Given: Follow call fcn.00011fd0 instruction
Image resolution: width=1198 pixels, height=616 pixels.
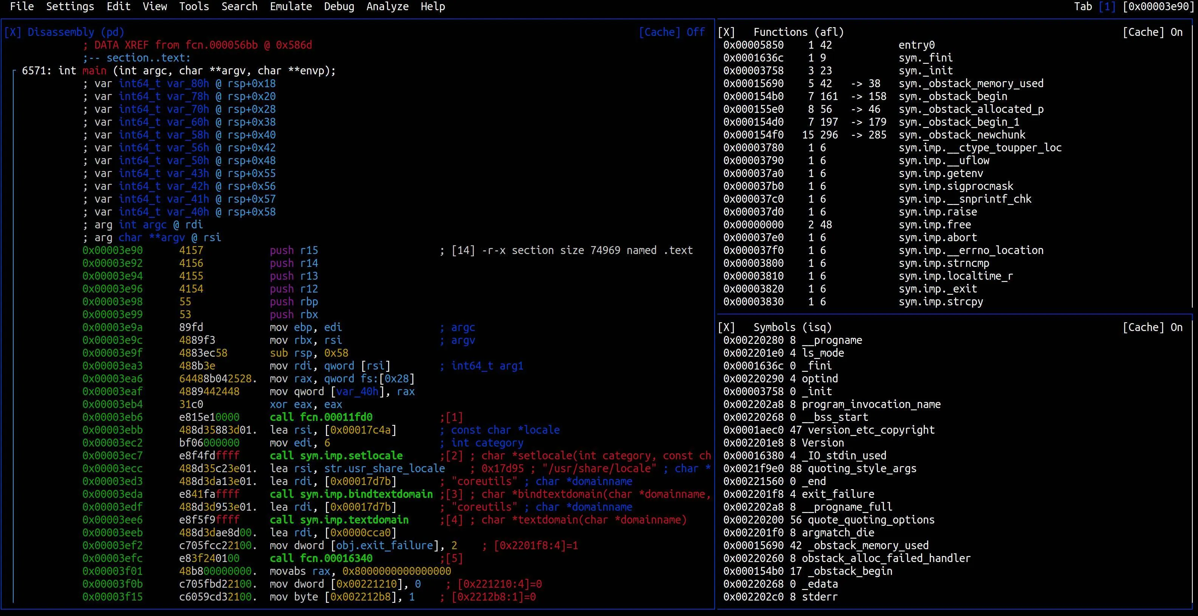Looking at the screenshot, I should coord(321,417).
